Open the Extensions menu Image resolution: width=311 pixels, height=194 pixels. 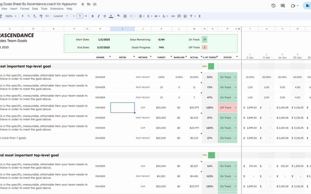point(57,9)
